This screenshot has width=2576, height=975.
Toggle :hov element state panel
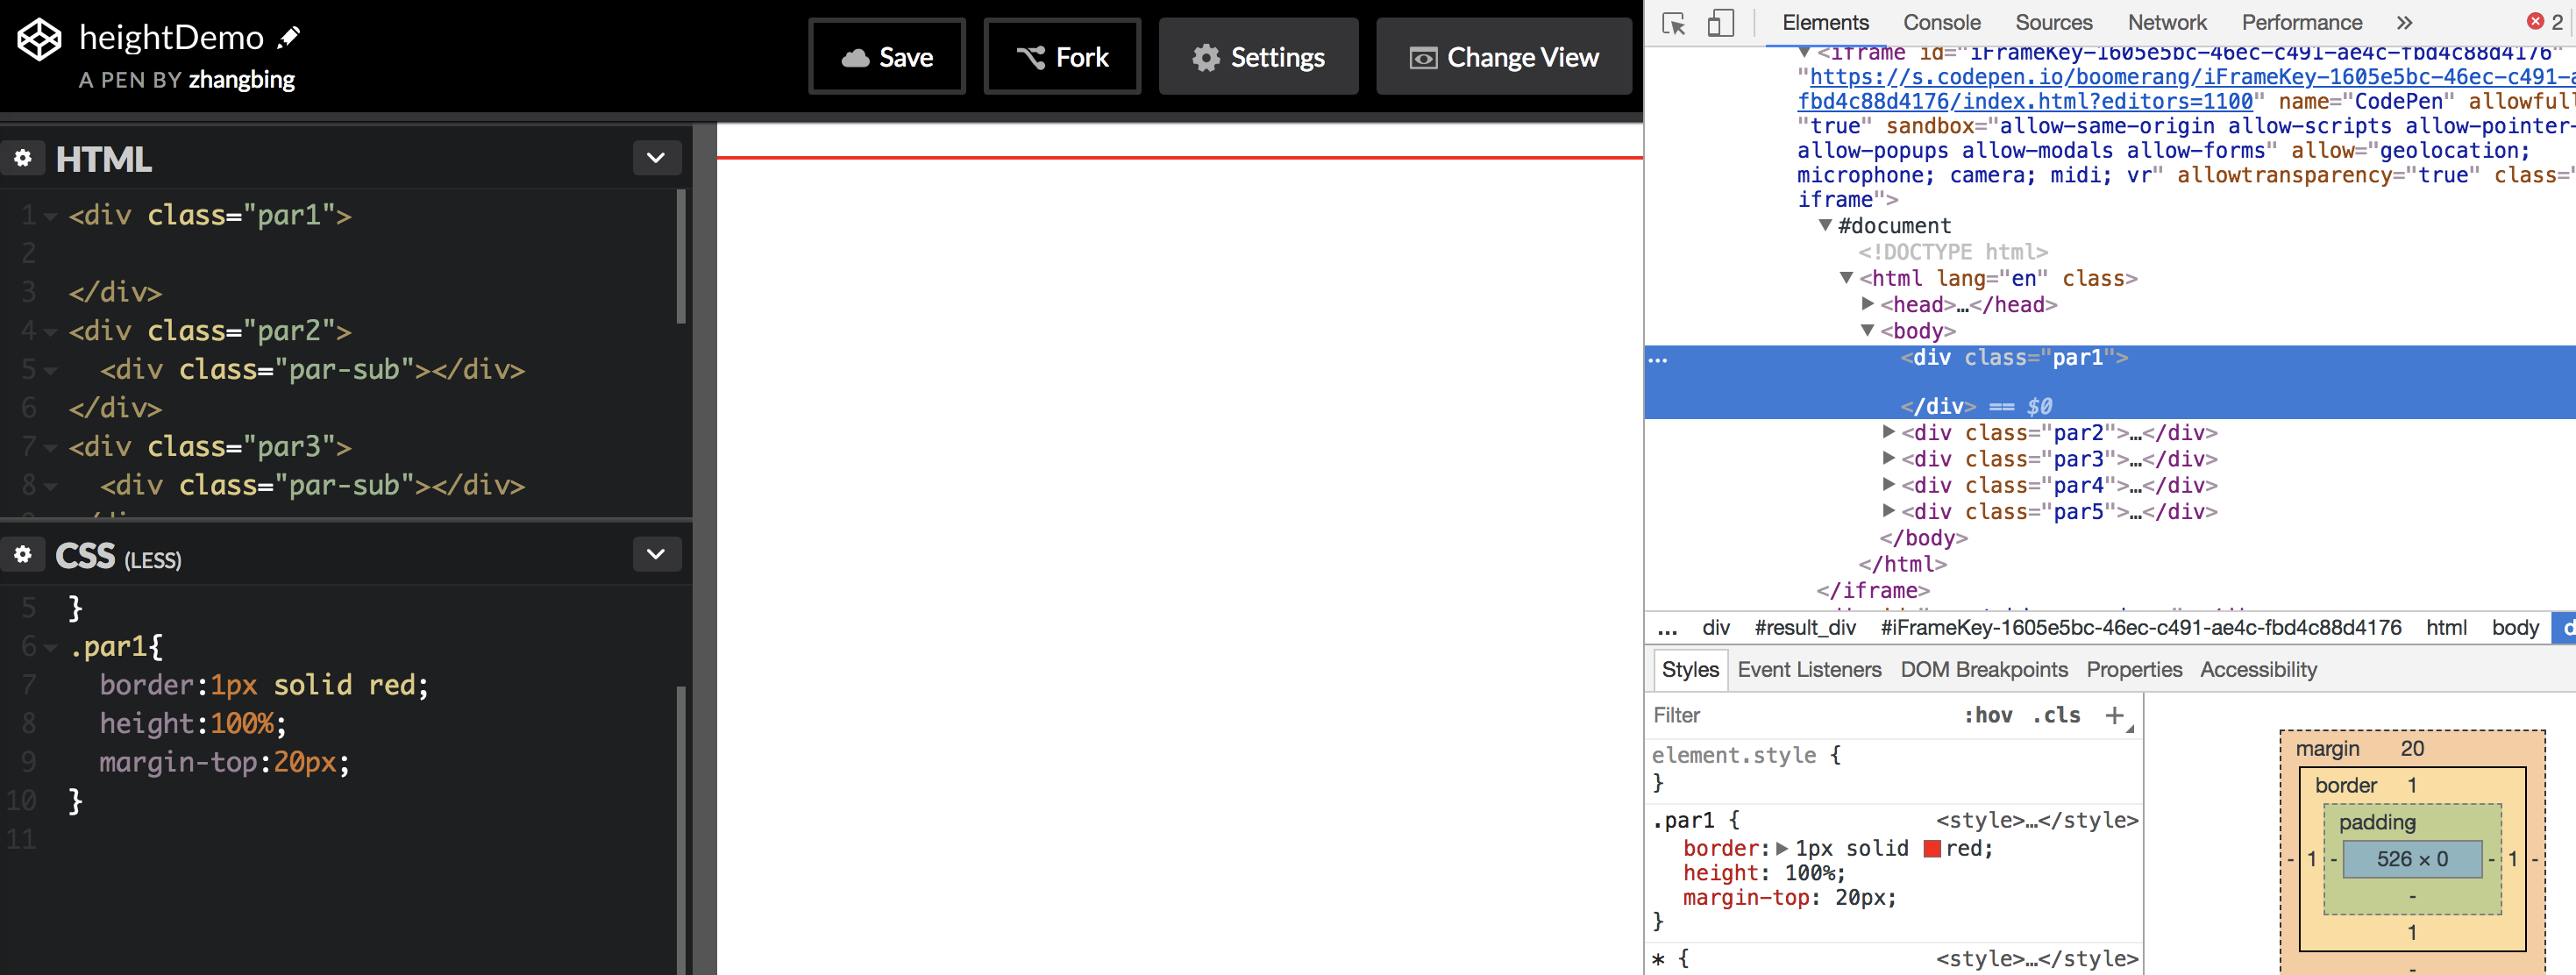tap(1988, 716)
